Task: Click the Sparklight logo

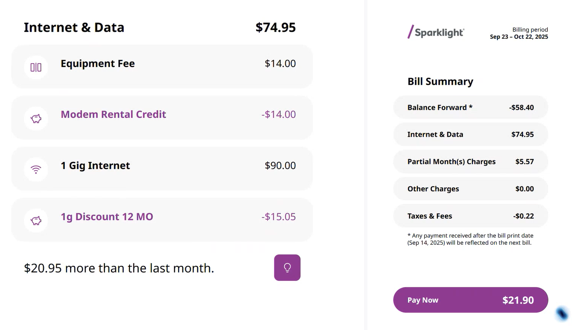Action: click(436, 32)
